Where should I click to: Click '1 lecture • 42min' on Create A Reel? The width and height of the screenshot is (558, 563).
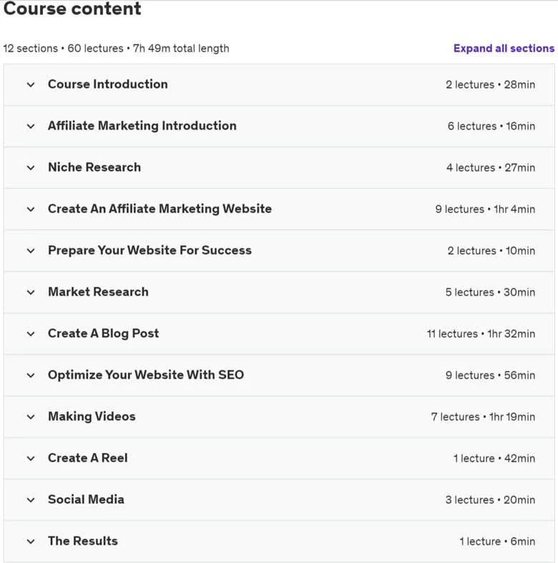494,458
